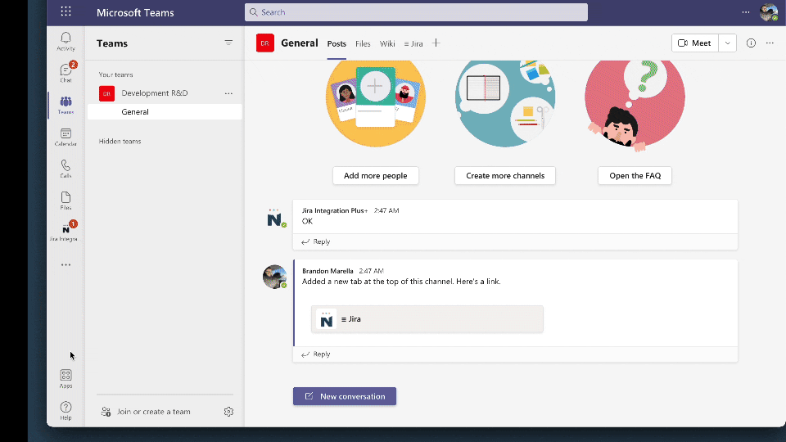Click the Development R&D team name
786x442 pixels.
pos(155,93)
